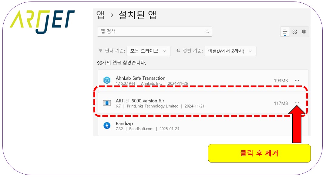Expand the 이름(A에서 Z까지) sort dropdown

pyautogui.click(x=230, y=51)
